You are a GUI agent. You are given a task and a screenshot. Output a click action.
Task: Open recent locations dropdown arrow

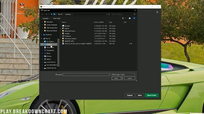[49, 14]
